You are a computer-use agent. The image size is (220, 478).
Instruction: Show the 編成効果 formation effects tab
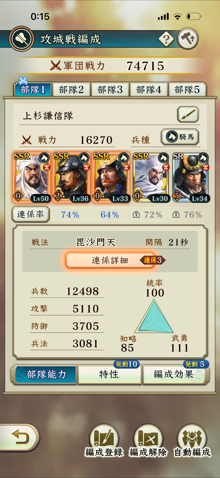point(176,374)
